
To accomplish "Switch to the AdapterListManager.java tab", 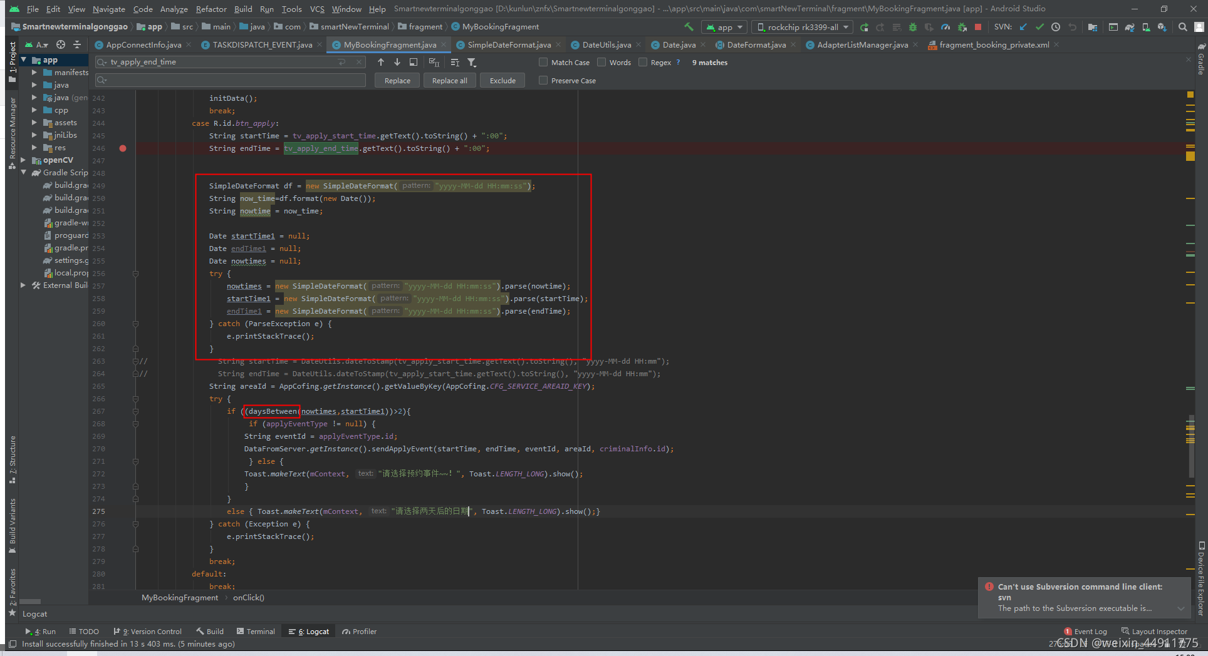I will [x=862, y=44].
